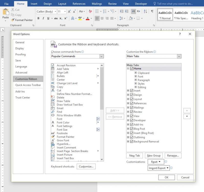Insert Bullets list from ribbon
The width and height of the screenshot is (204, 192).
pyautogui.click(x=97, y=11)
